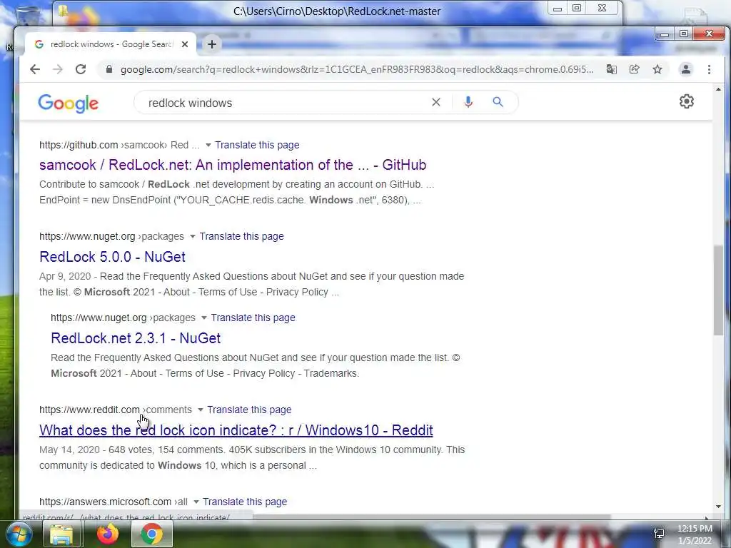
Task: Share this page using the share icon
Action: (634, 69)
